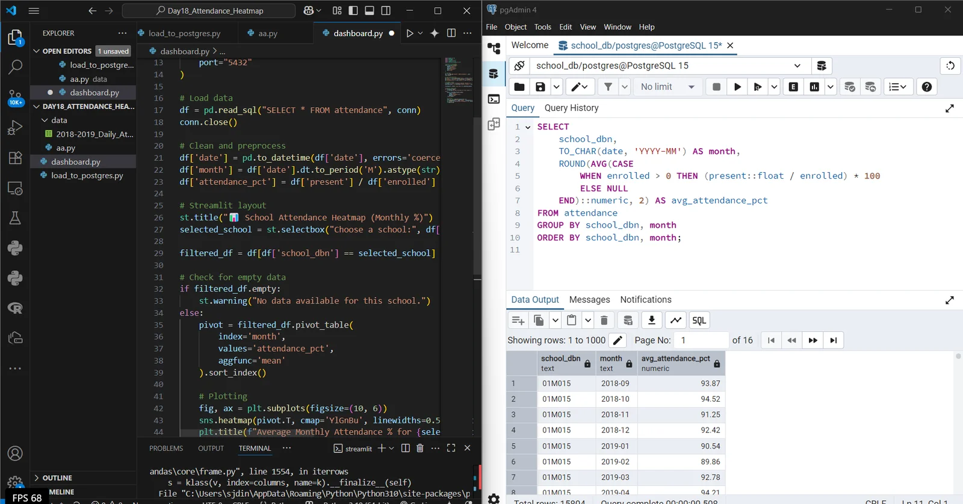Open the pgAdmin query tool help
963x504 pixels.
point(927,87)
